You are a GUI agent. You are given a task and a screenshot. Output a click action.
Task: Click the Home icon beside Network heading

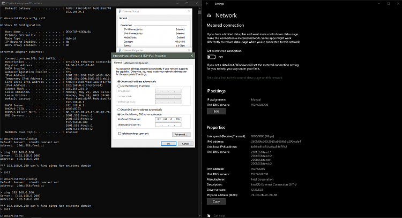(x=209, y=15)
